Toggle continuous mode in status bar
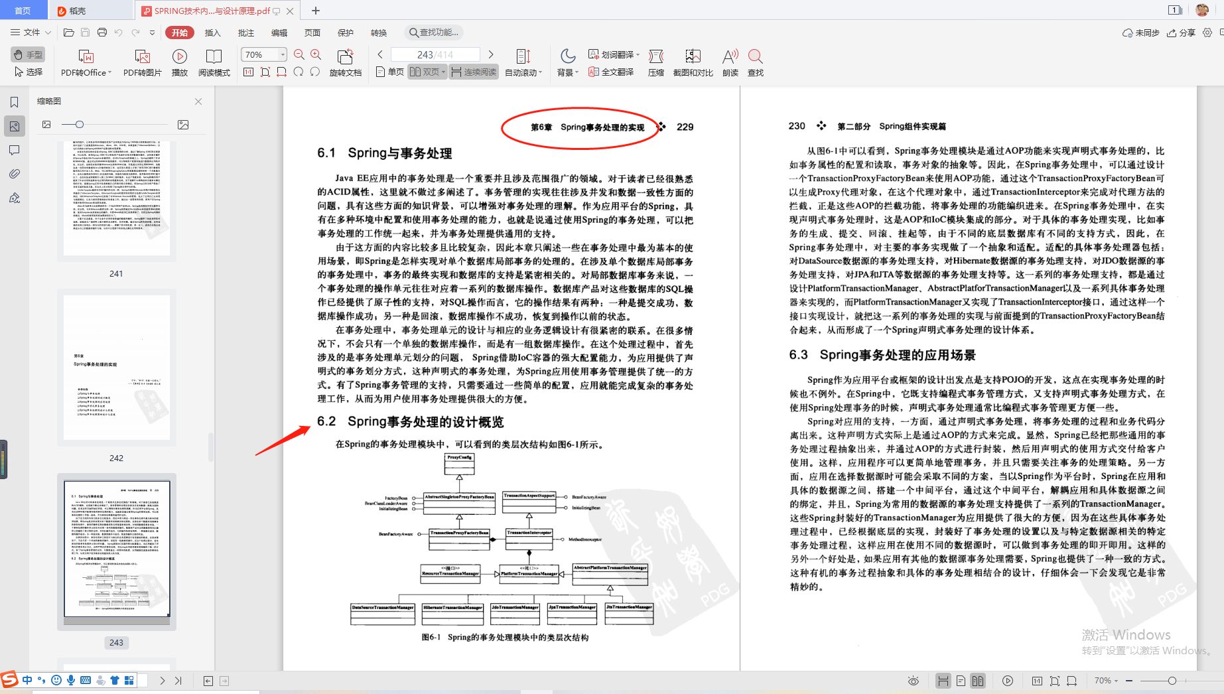Image resolution: width=1224 pixels, height=694 pixels. (943, 681)
